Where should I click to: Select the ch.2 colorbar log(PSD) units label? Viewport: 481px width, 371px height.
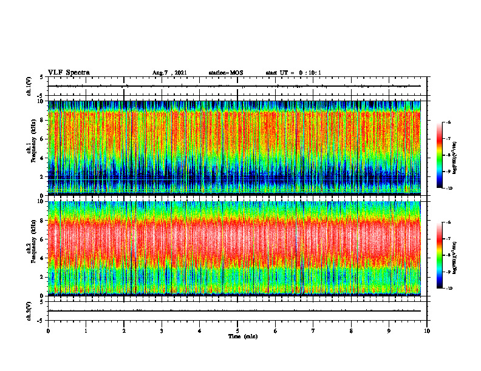454,258
